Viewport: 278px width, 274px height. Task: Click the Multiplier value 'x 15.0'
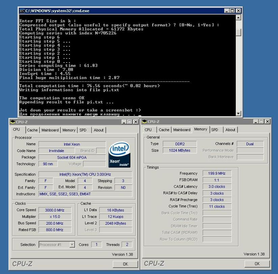pyautogui.click(x=55, y=217)
